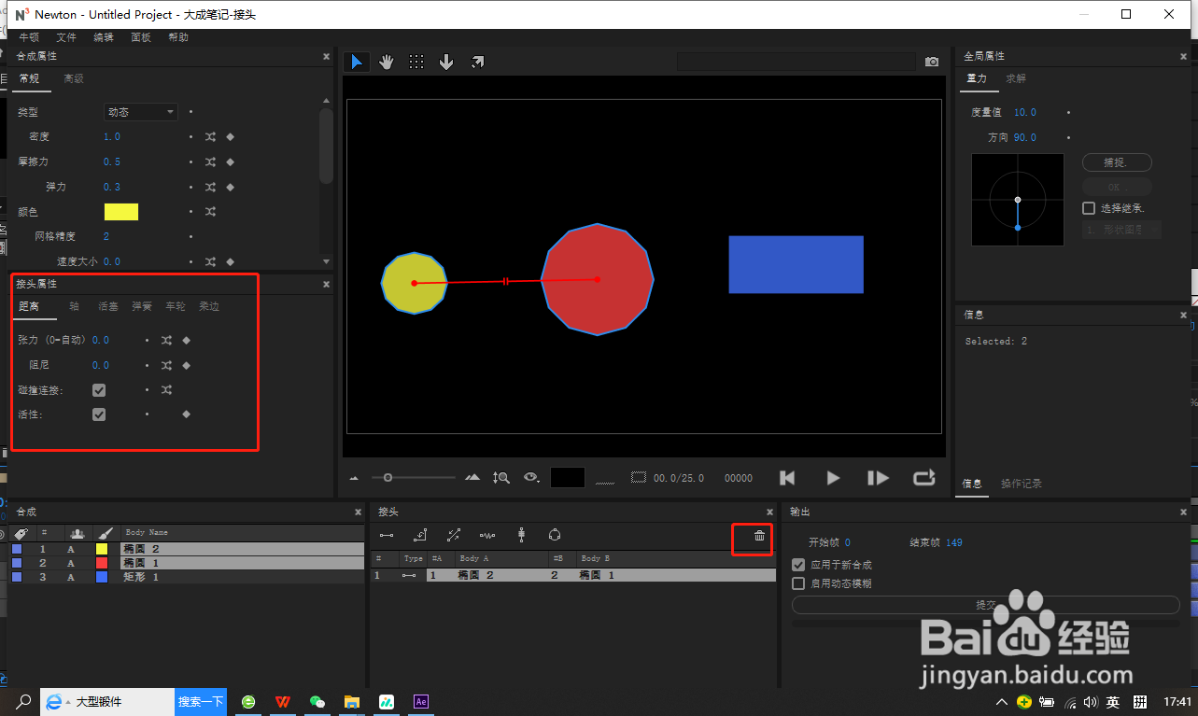1198x716 pixels.
Task: Toggle loop playback
Action: click(924, 478)
